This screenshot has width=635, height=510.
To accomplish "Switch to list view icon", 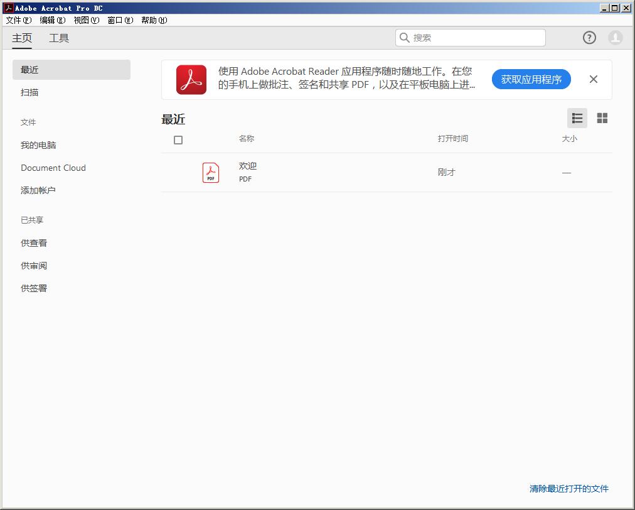I will click(577, 118).
